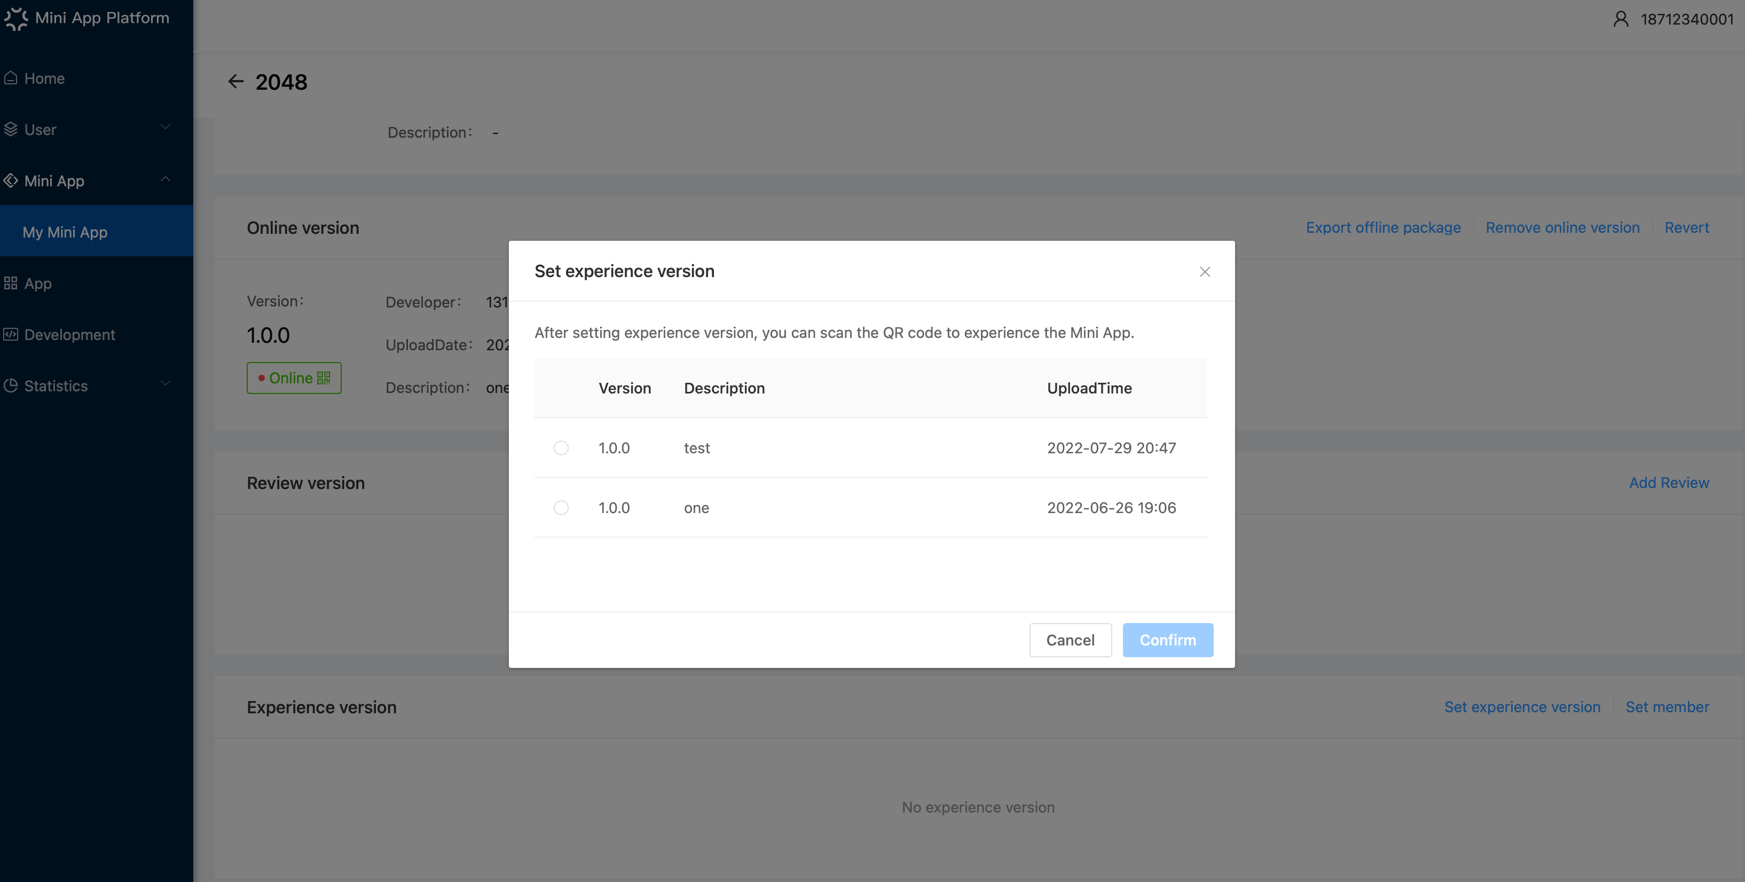Open My Mini App submenu item
Screen dimensions: 1745x882
(x=96, y=232)
